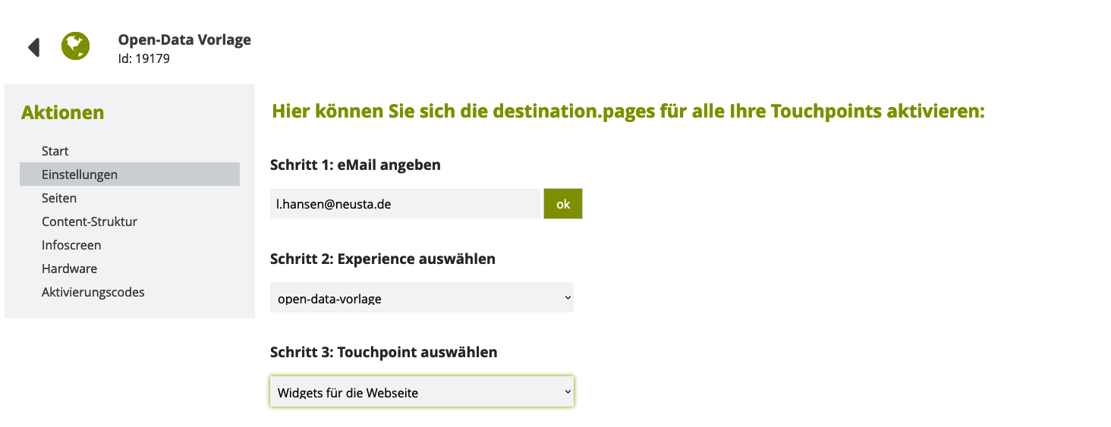This screenshot has width=1111, height=427.
Task: Click the Schritt 3: Touchpoint auswählen label
Action: [384, 352]
